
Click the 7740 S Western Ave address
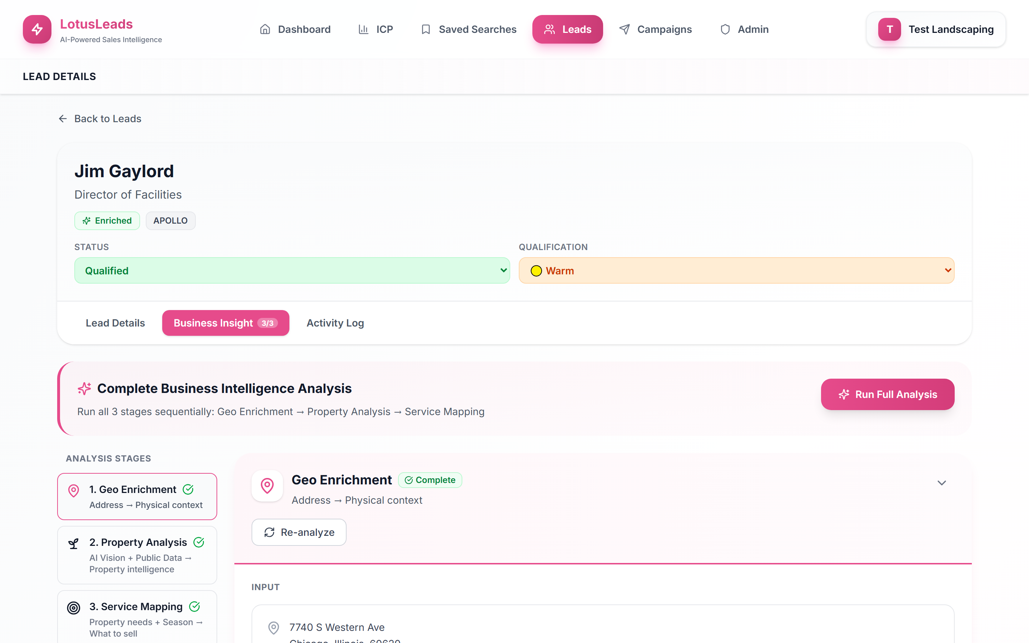[337, 627]
